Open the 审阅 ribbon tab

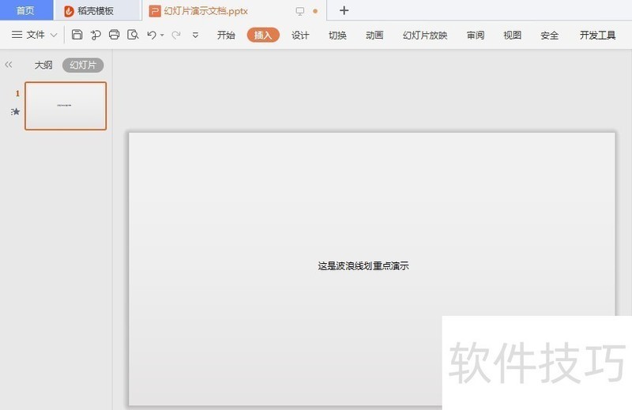[x=476, y=35]
